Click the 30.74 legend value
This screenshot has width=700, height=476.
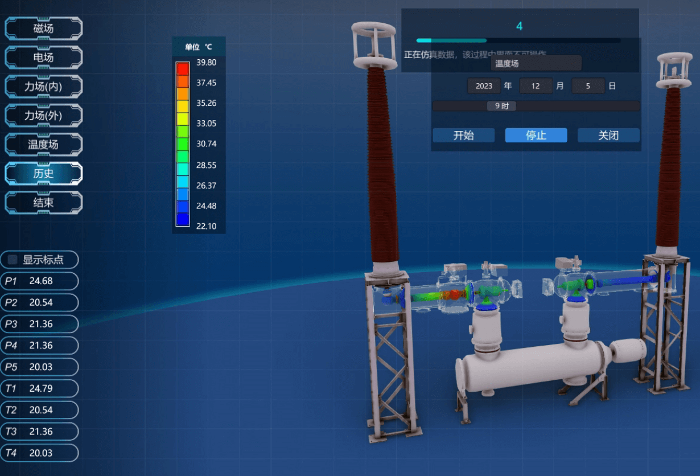[207, 144]
